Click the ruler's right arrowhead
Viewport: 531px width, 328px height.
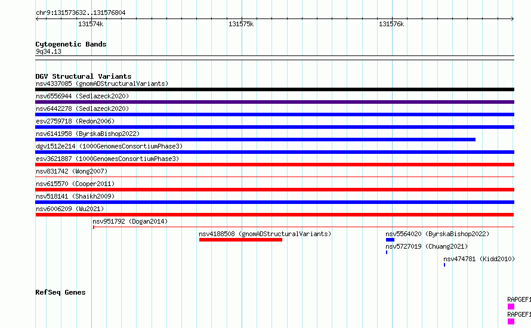(513, 18)
